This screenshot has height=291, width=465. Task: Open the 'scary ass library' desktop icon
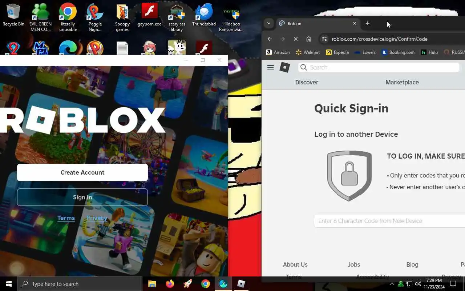click(177, 17)
